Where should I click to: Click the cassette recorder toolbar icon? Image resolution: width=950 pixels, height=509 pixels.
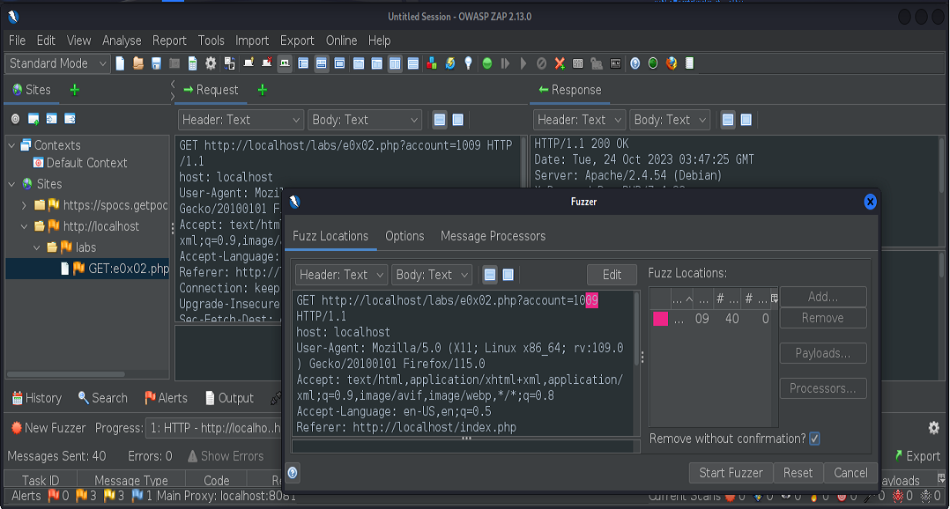[615, 63]
